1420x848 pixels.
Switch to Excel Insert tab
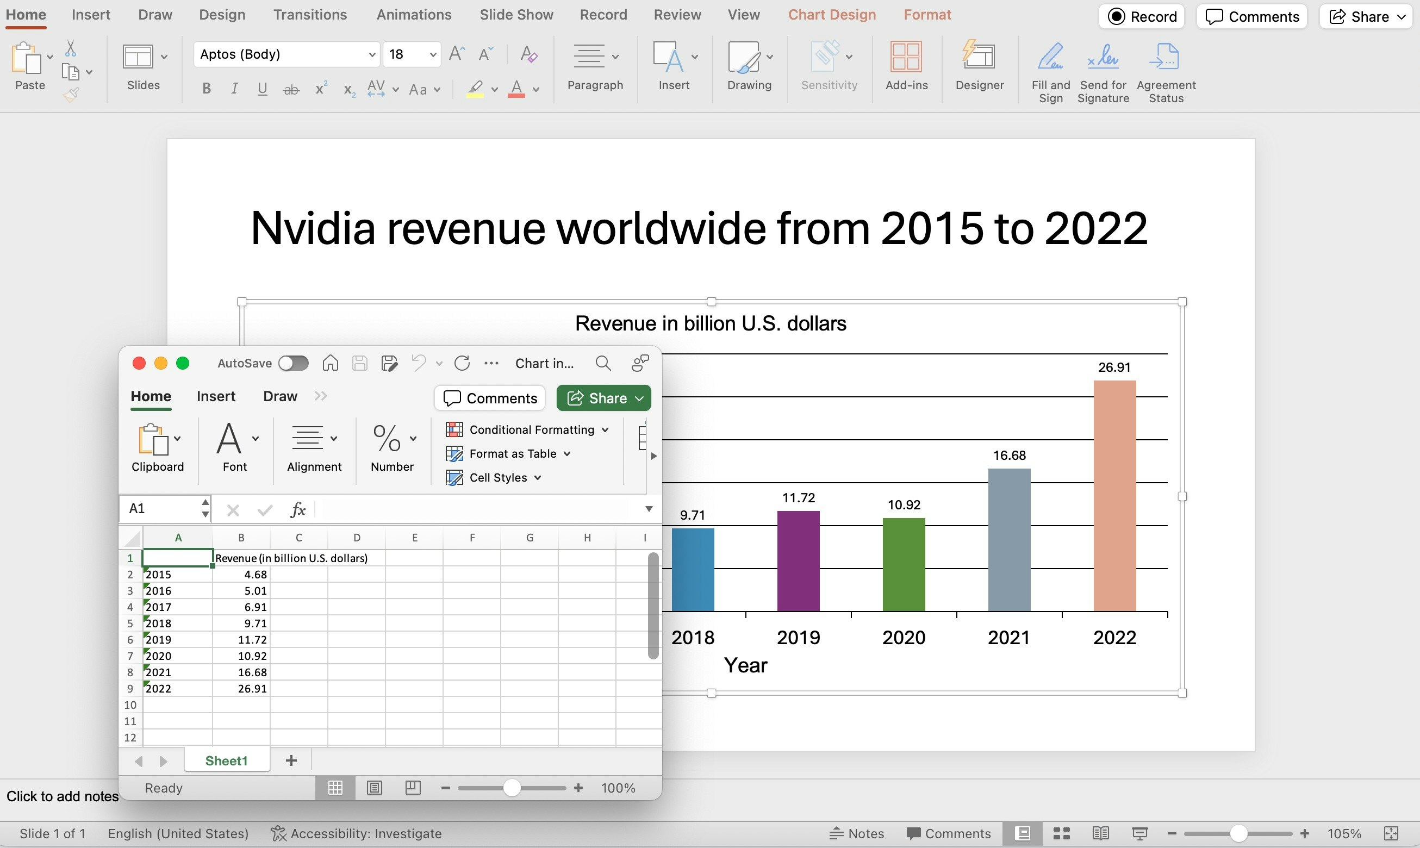pos(215,396)
